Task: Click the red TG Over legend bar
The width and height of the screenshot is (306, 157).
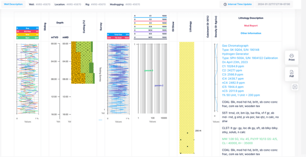Action: pos(118,38)
